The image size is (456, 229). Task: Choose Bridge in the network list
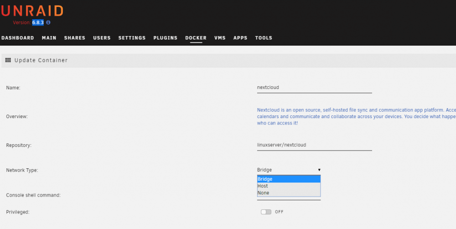[x=289, y=179]
